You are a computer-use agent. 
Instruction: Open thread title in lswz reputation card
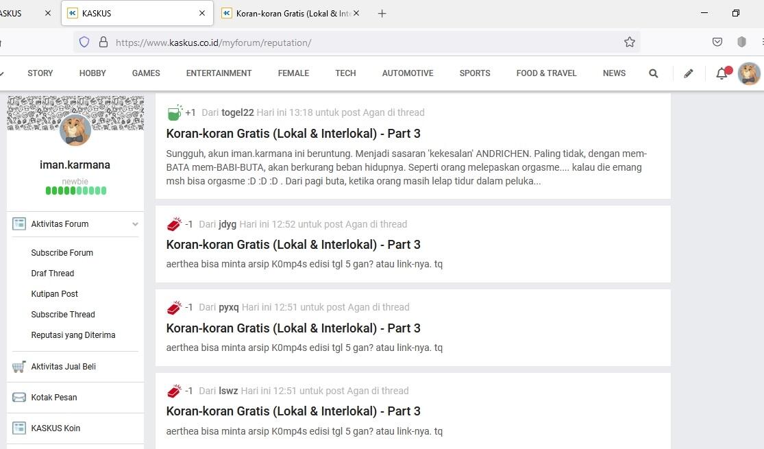click(293, 411)
